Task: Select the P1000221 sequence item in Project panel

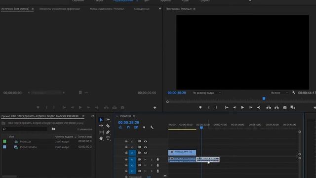Action: click(x=25, y=142)
